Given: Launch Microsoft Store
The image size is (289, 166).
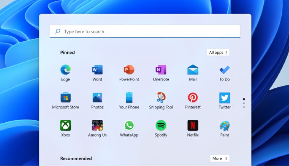Looking at the screenshot, I should (66, 101).
